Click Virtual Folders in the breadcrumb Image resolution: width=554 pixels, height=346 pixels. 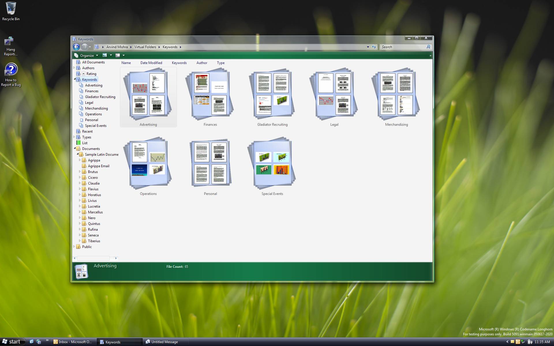(145, 47)
